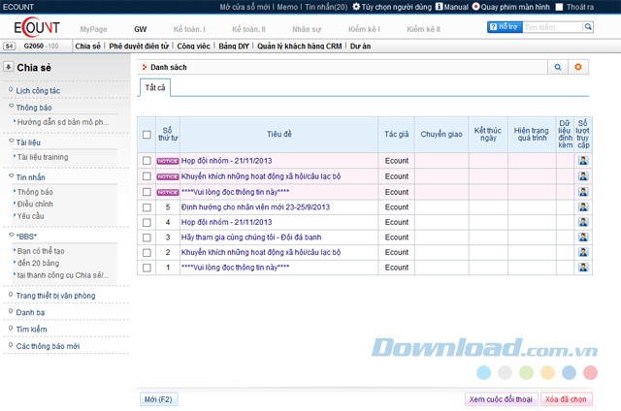The height and width of the screenshot is (411, 621).
Task: Click the search magnifier icon in list header
Action: coord(557,67)
